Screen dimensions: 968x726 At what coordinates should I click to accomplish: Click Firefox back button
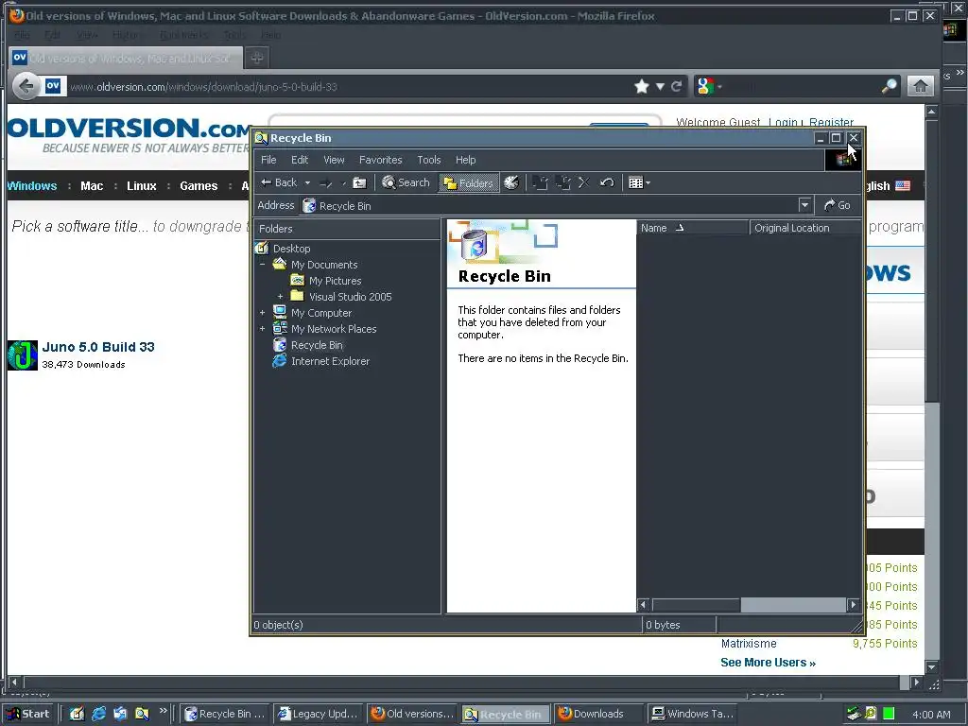pyautogui.click(x=26, y=86)
